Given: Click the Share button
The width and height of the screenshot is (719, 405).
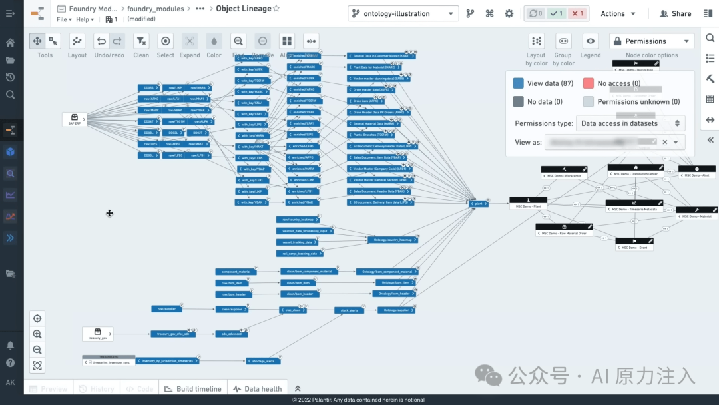Looking at the screenshot, I should (676, 14).
